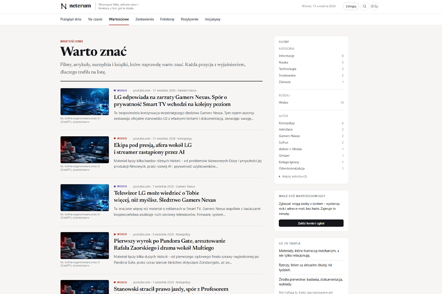Open article Stanowski stracił prawo jazdy
Image resolution: width=442 pixels, height=294 pixels.
tap(171, 289)
